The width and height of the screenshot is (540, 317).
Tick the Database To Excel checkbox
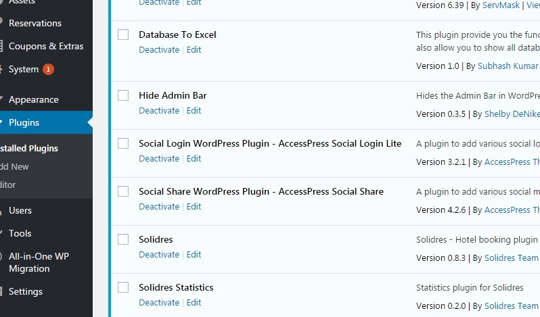click(x=123, y=34)
